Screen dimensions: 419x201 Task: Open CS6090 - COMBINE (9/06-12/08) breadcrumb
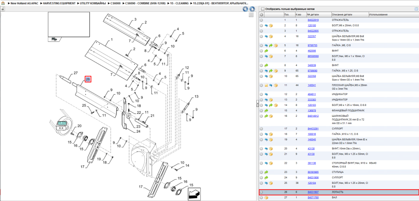click(145, 3)
